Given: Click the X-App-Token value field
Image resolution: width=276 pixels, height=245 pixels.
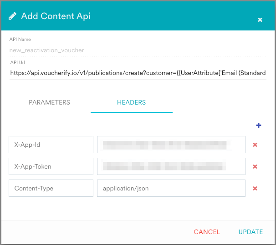Looking at the screenshot, I should pyautogui.click(x=171, y=166).
